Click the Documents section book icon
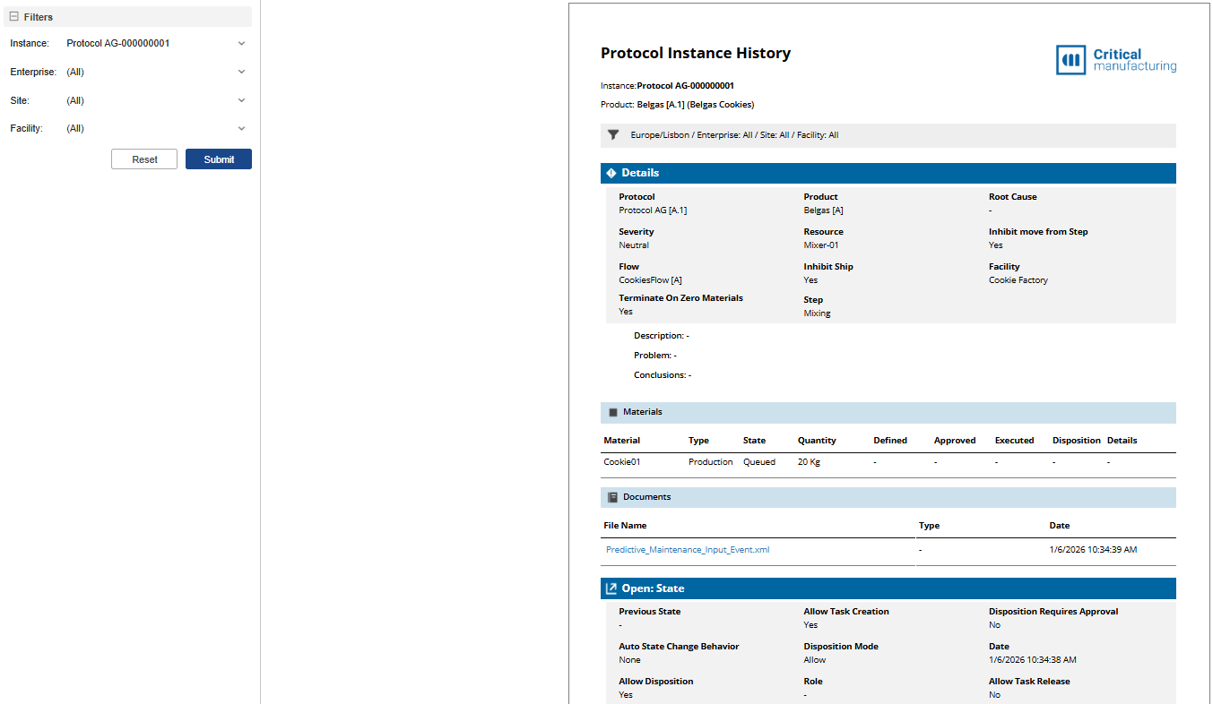1213x704 pixels. (x=613, y=497)
